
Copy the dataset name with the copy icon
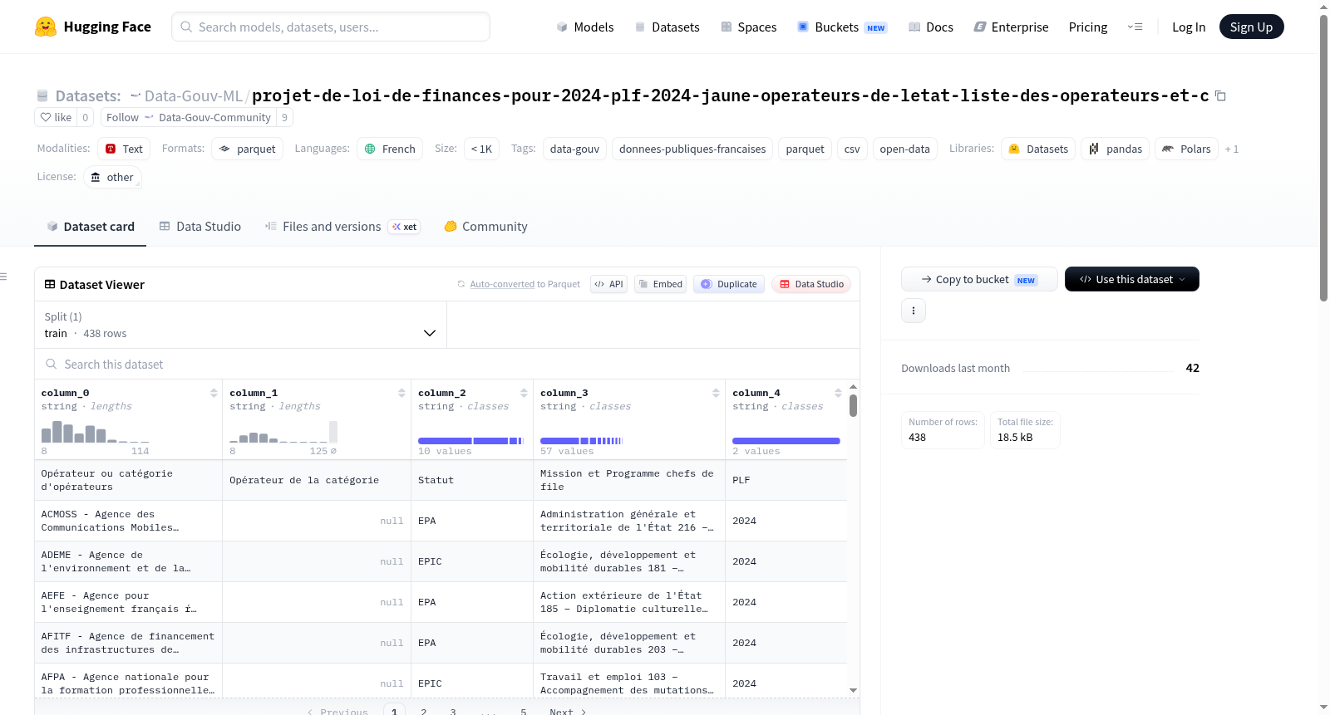click(x=1220, y=95)
